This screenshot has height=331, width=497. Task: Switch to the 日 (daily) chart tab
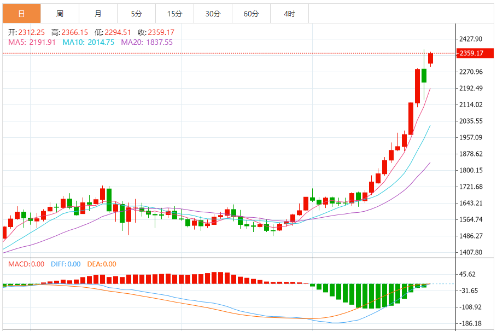(x=21, y=14)
